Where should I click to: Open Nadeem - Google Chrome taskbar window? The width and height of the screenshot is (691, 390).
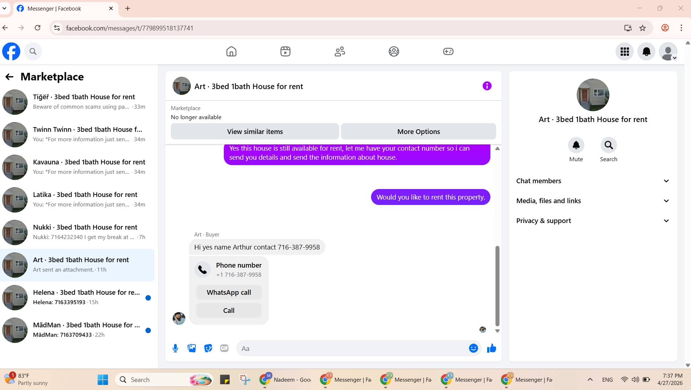(286, 379)
